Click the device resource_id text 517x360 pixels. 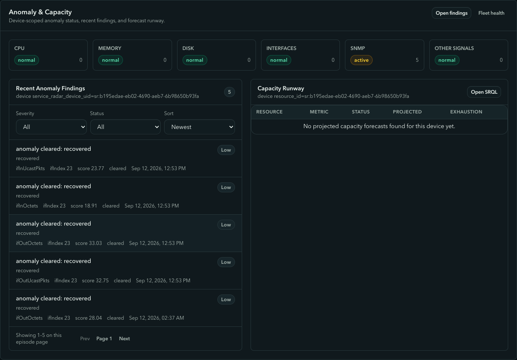[333, 96]
